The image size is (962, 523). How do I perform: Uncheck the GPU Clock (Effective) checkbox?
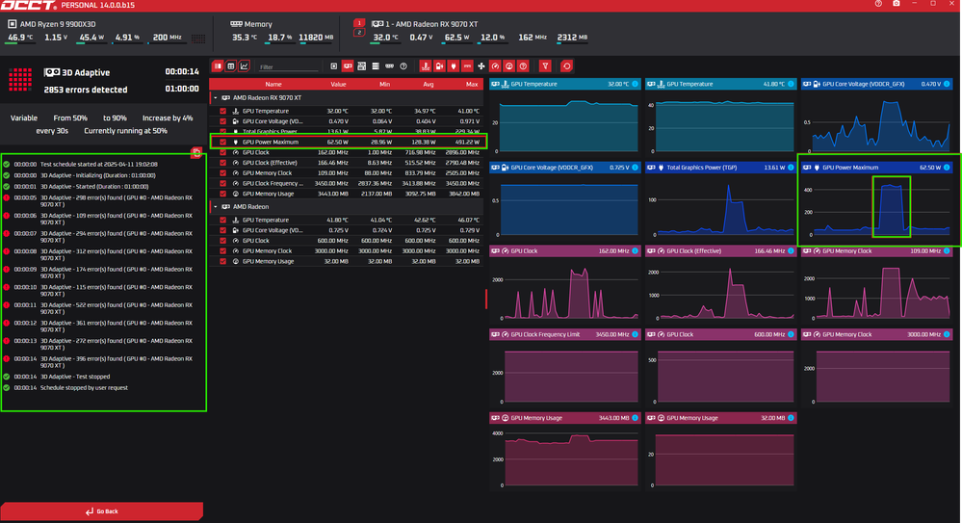(x=222, y=163)
